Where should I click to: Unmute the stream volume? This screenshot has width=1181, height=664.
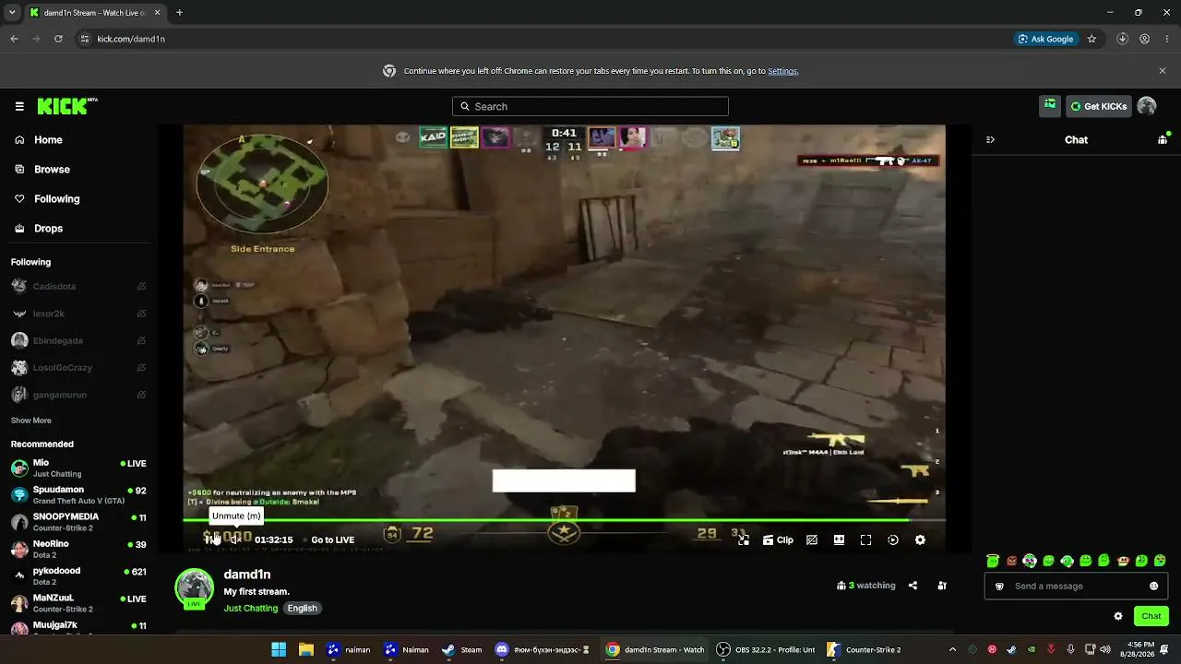(x=236, y=539)
